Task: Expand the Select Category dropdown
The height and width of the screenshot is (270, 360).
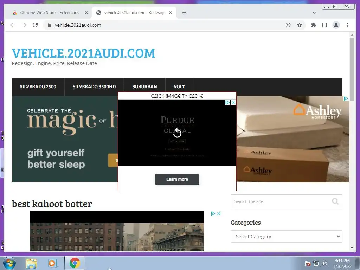Action: [286, 237]
